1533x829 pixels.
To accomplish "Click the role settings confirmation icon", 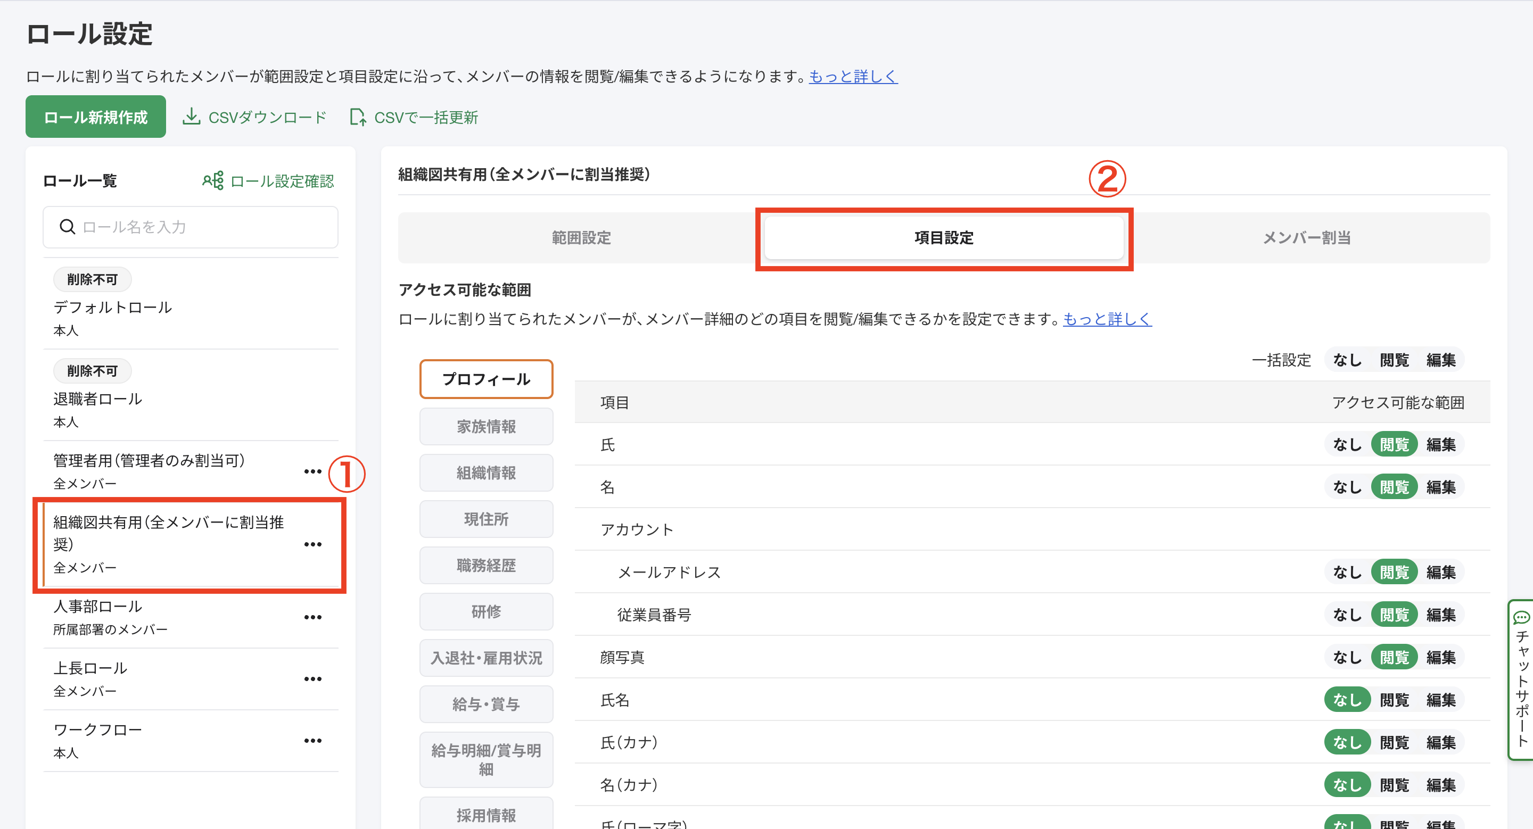I will (213, 180).
